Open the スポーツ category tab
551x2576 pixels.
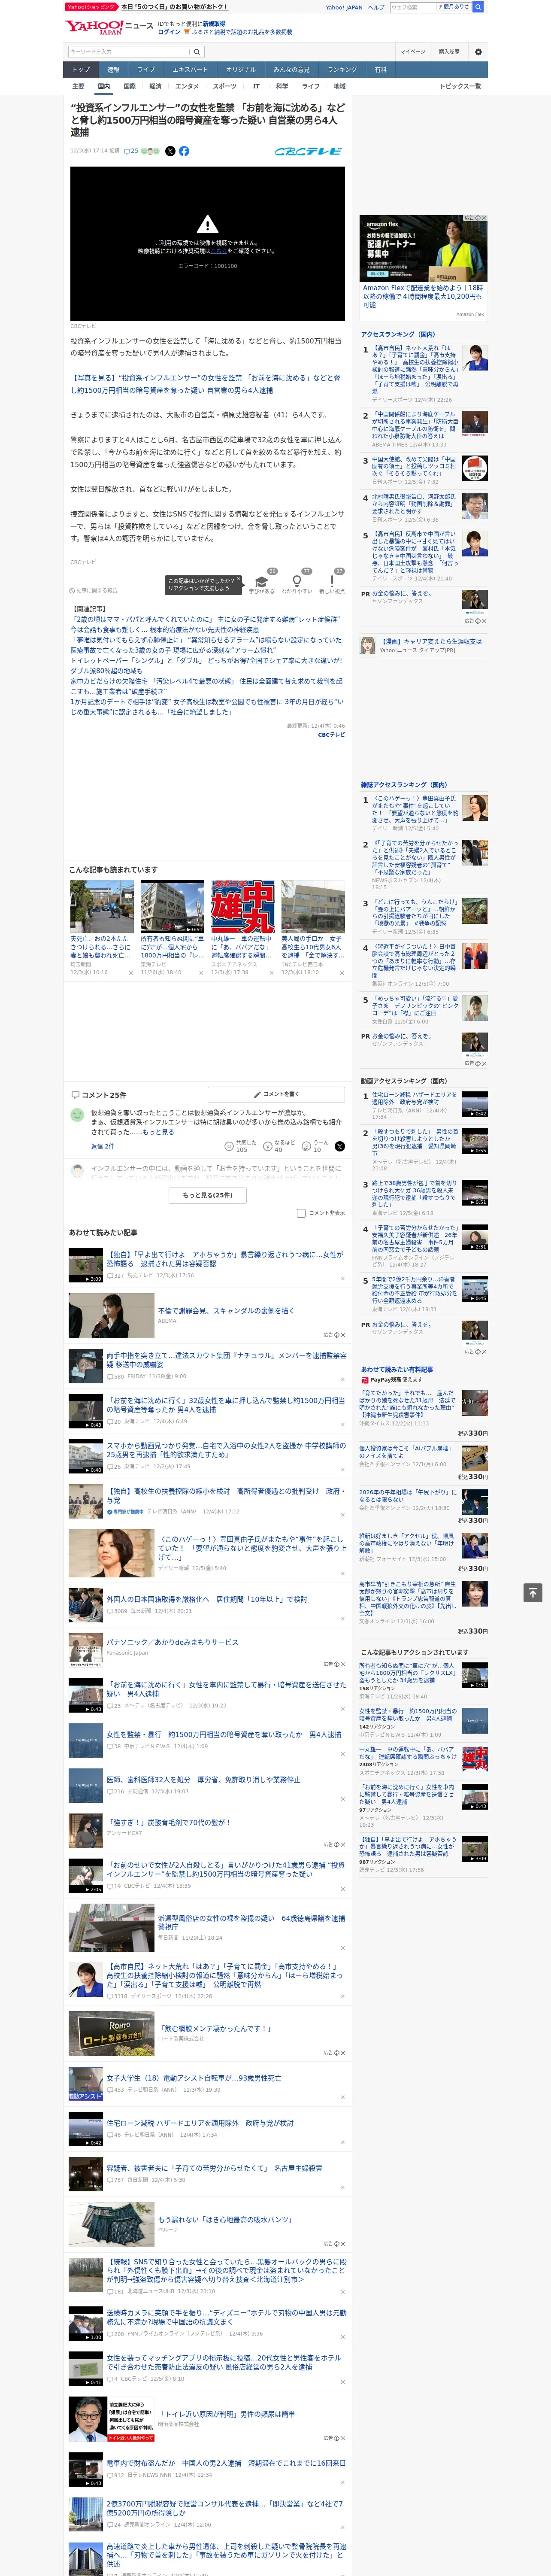tap(225, 86)
